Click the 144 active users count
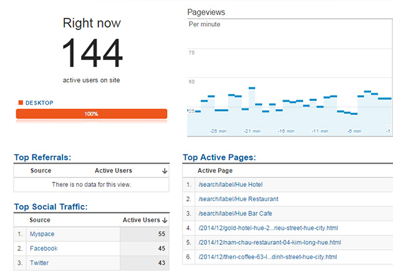 [91, 54]
